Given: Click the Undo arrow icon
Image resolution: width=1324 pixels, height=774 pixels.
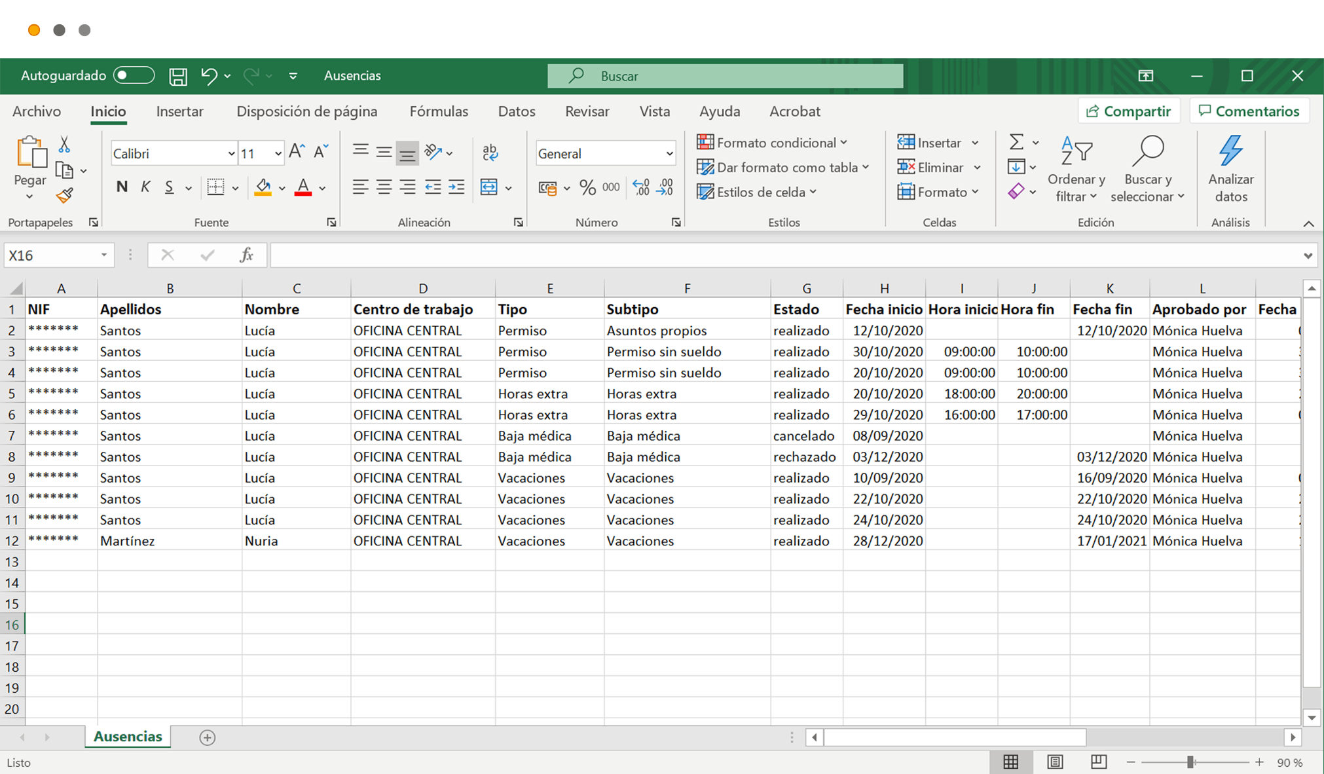Looking at the screenshot, I should pos(209,76).
